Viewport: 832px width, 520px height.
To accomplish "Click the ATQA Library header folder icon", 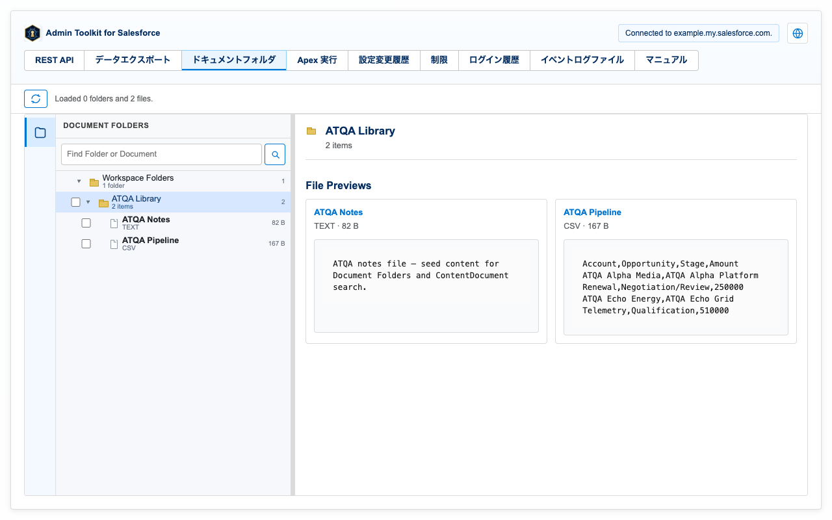I will pos(311,131).
